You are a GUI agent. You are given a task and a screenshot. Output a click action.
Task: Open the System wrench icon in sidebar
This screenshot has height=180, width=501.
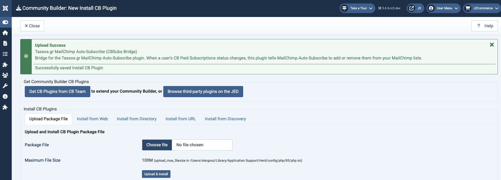click(5, 86)
